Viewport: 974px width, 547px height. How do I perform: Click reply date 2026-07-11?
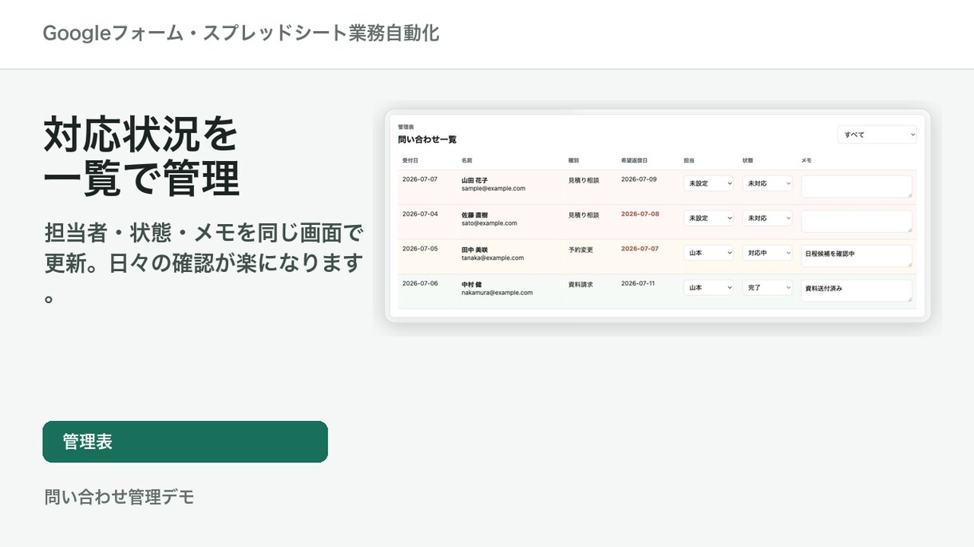coord(639,283)
